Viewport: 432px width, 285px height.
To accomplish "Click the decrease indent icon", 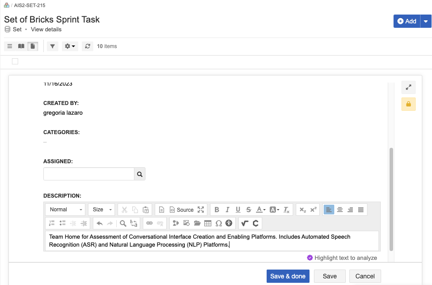I will [x=73, y=223].
